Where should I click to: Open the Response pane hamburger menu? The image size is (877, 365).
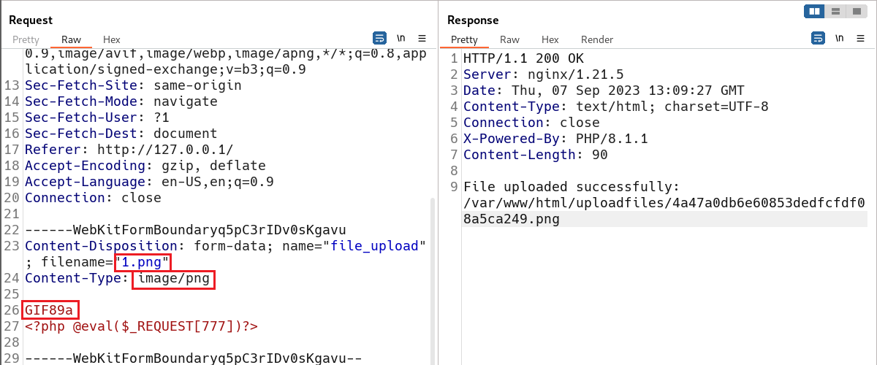(860, 38)
